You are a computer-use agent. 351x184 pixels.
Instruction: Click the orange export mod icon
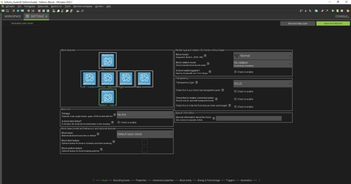(348, 11)
